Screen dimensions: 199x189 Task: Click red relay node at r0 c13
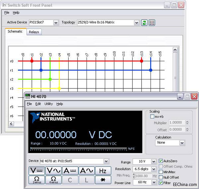pyautogui.click(x=142, y=61)
